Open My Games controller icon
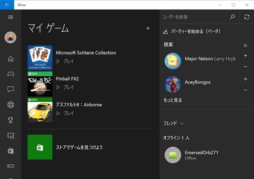The width and height of the screenshot is (254, 179). click(x=11, y=74)
